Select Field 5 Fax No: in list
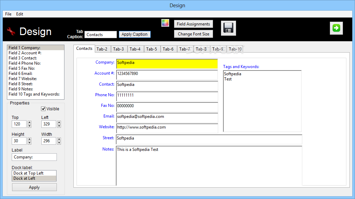 point(36,68)
